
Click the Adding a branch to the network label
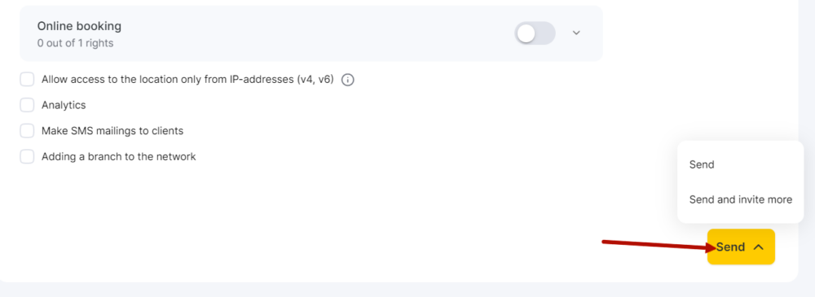pyautogui.click(x=118, y=156)
